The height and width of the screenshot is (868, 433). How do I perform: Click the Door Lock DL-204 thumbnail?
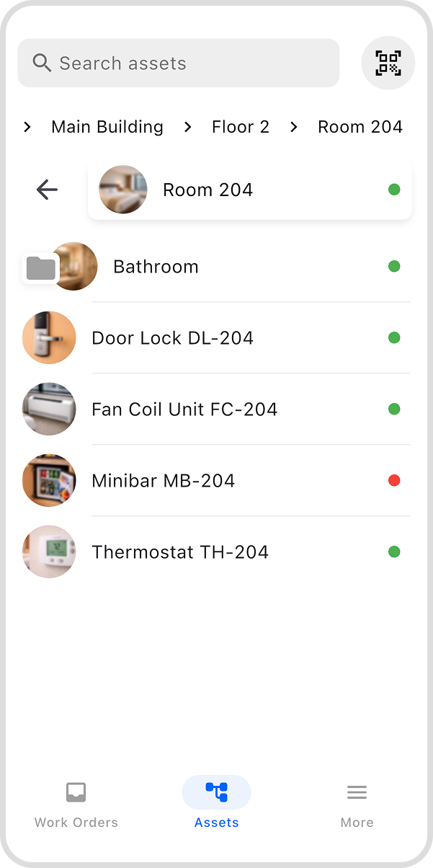[49, 337]
